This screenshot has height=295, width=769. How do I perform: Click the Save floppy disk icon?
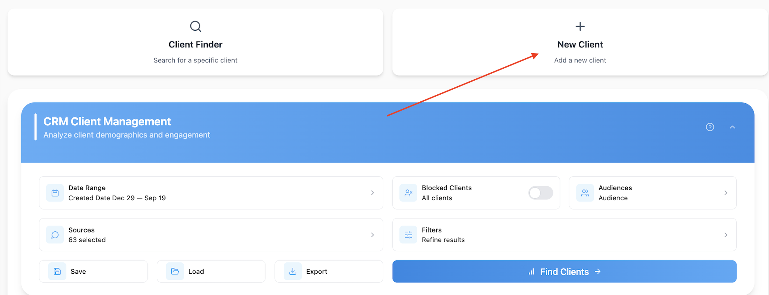[x=57, y=271]
